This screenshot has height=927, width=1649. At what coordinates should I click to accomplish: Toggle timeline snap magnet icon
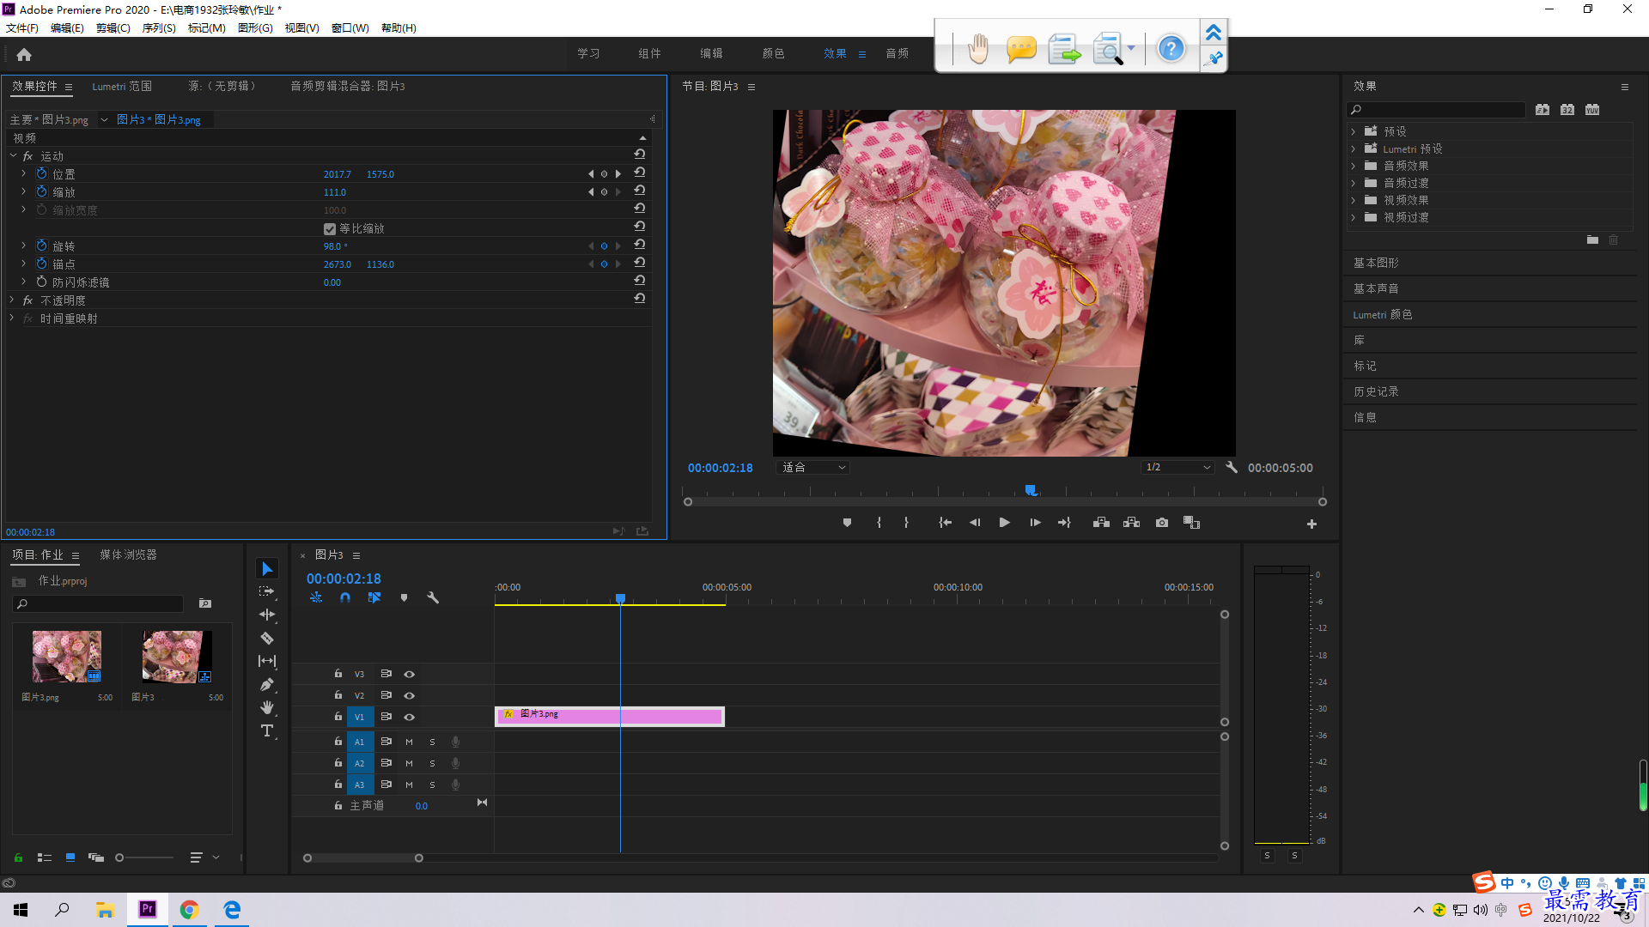click(344, 597)
